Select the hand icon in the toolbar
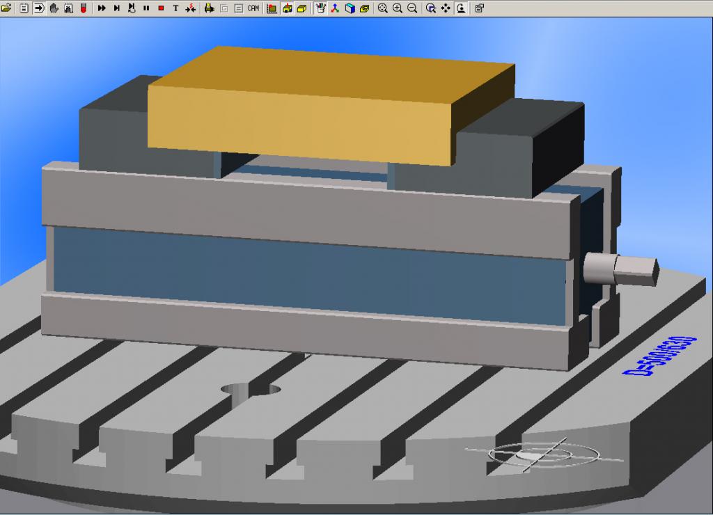Image resolution: width=713 pixels, height=515 pixels. pos(54,8)
